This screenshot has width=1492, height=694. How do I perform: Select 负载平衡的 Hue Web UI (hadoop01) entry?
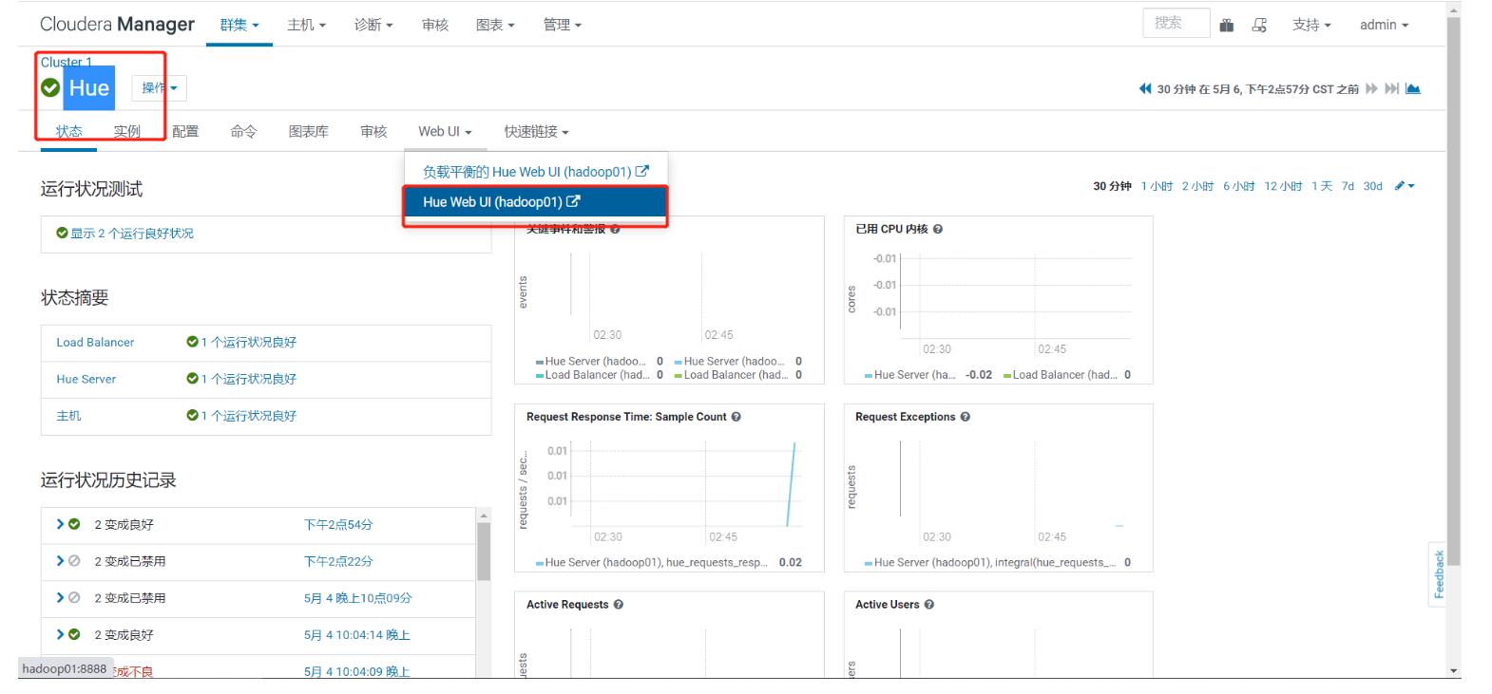pyautogui.click(x=535, y=172)
